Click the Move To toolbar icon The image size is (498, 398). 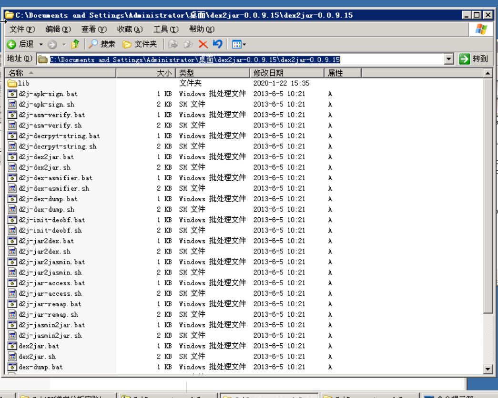tap(173, 44)
